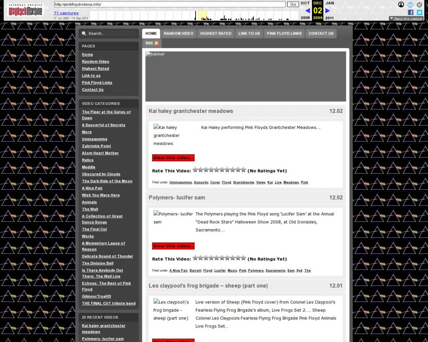Switch to the HOME tab
428x342 pixels.
click(x=151, y=33)
